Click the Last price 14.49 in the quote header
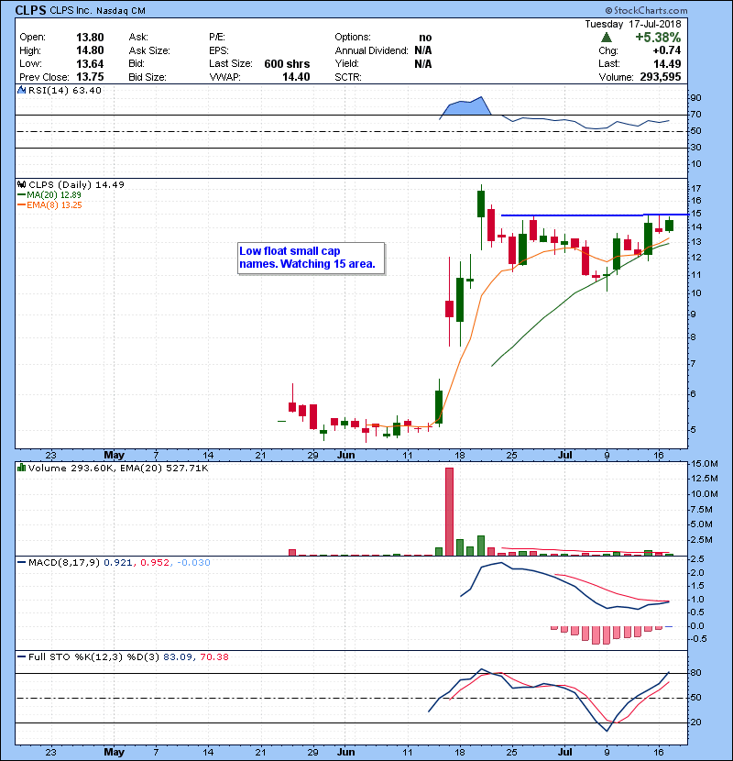Screen dimensions: 733x761 (667, 63)
